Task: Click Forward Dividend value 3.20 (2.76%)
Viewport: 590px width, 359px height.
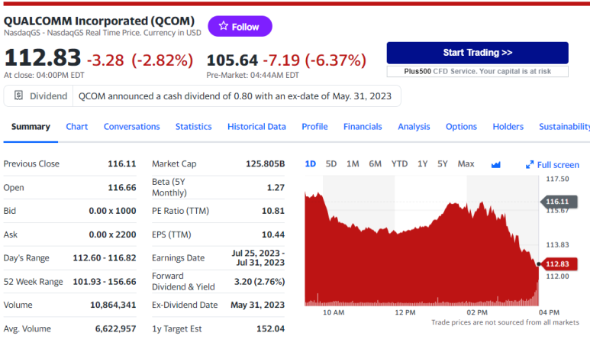Action: 260,281
